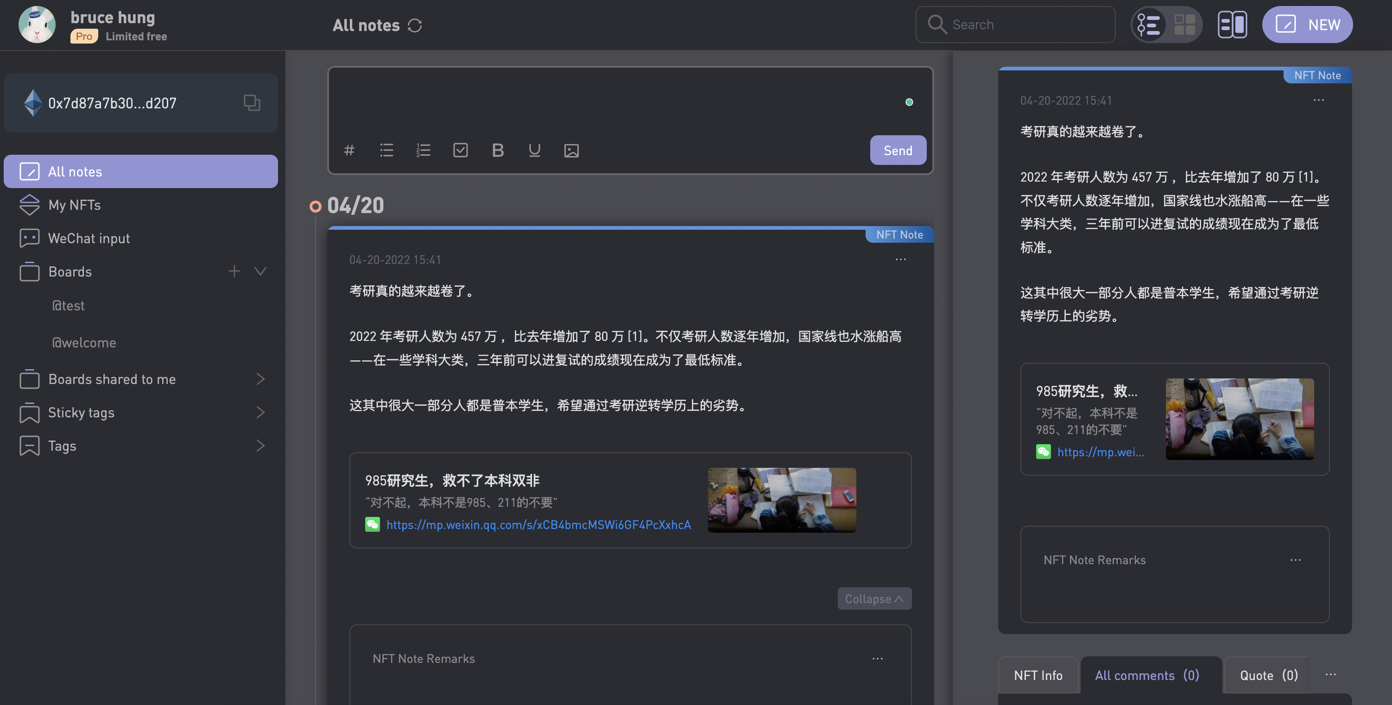
Task: Open WeChat input from the sidebar
Action: [89, 238]
